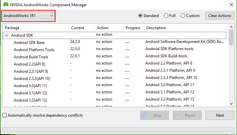Image resolution: width=237 pixels, height=135 pixels.
Task: Click action cell for Android Platform Tools
Action: [104, 49]
